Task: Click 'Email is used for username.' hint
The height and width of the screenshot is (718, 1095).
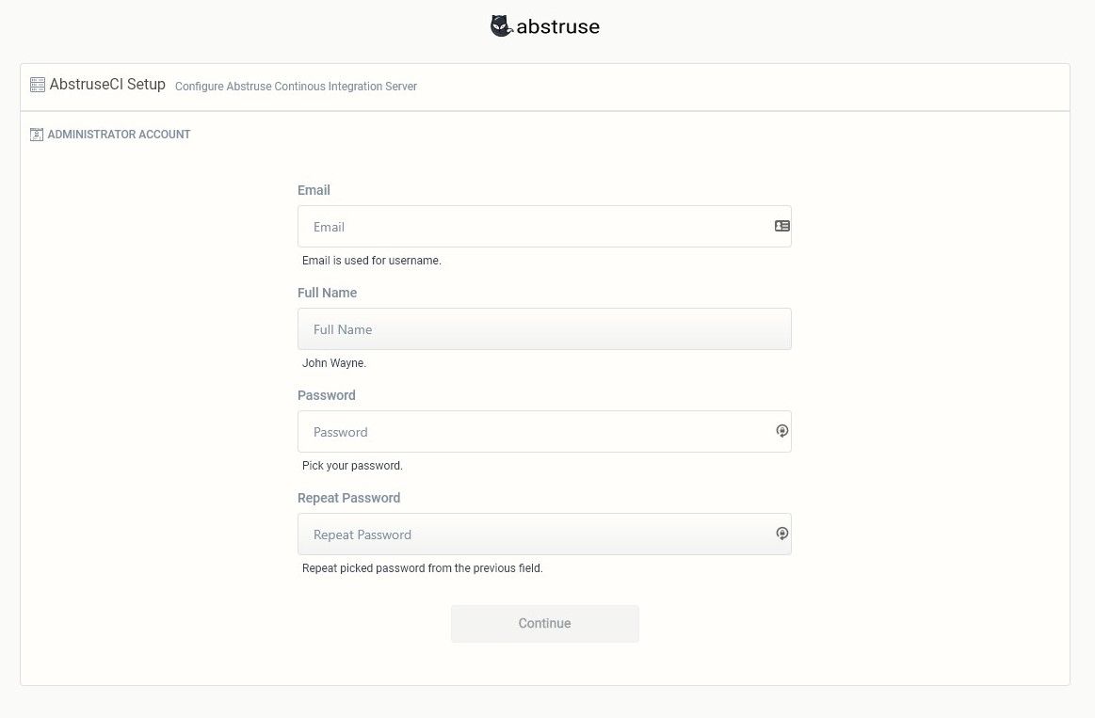Action: 372,261
